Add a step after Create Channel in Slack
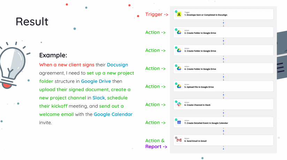 (x=223, y=113)
